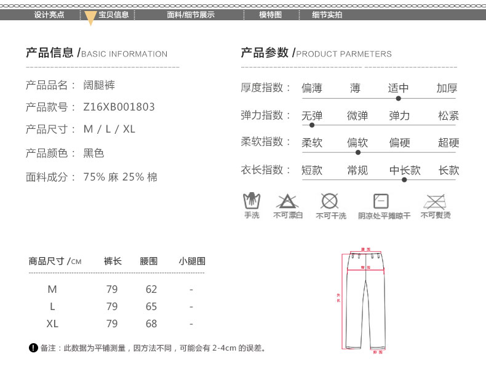Image resolution: width=486 pixels, height=380 pixels.
Task: Click the do-not-iron icon
Action: pos(435,201)
